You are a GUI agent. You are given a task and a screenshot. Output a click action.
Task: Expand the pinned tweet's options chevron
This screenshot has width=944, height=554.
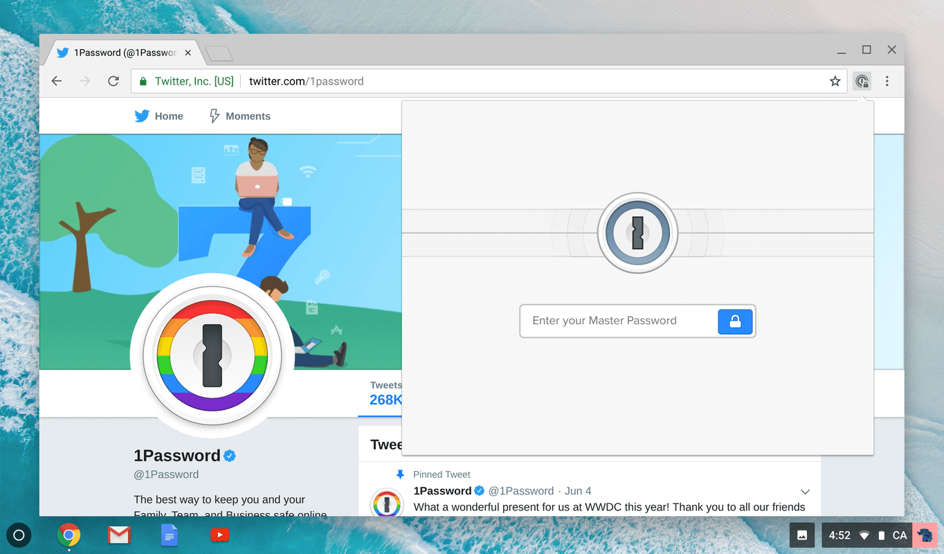coord(805,491)
